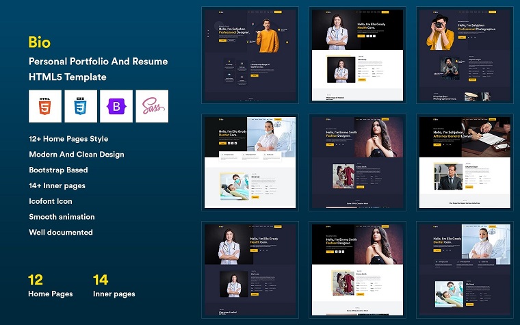Viewport: 520px width, 325px height.
Task: Click the pink Sass logo icon
Action: tap(152, 106)
